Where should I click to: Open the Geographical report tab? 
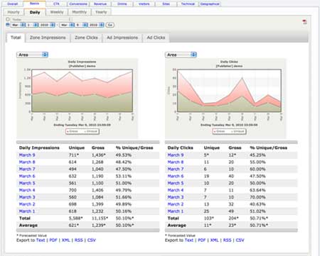point(210,4)
